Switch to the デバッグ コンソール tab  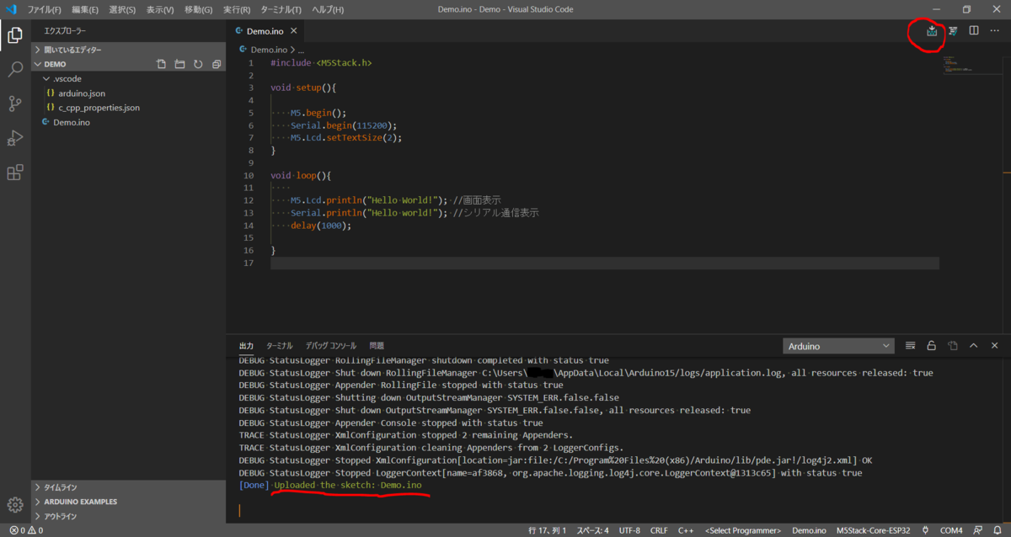point(331,346)
